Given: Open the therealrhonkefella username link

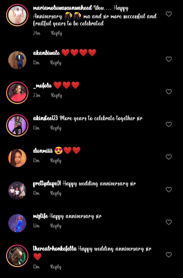Looking at the screenshot, I should click(55, 248).
